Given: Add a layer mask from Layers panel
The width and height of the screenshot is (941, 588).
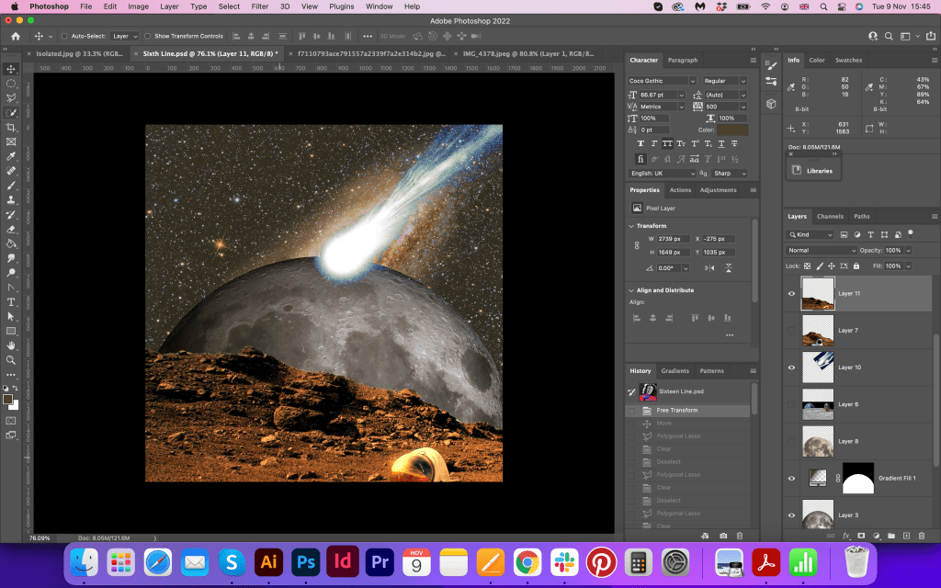Looking at the screenshot, I should (x=861, y=535).
